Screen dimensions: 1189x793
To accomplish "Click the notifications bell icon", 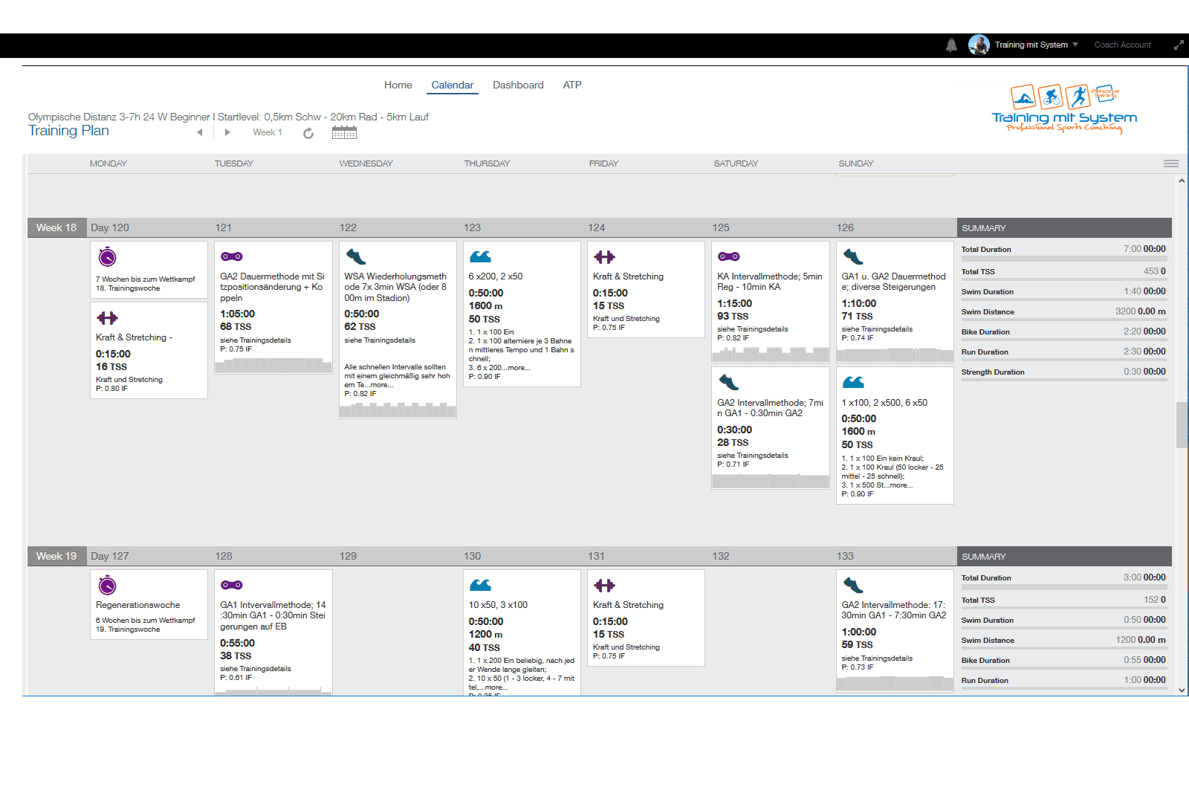I will coord(951,45).
